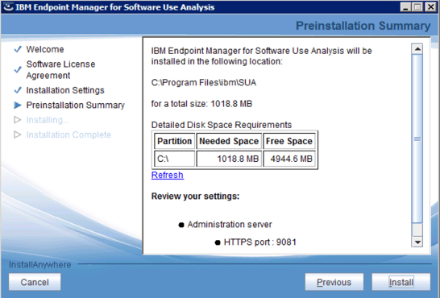
Task: Click the hollow arrow beside Installation Complete
Action: [18, 135]
